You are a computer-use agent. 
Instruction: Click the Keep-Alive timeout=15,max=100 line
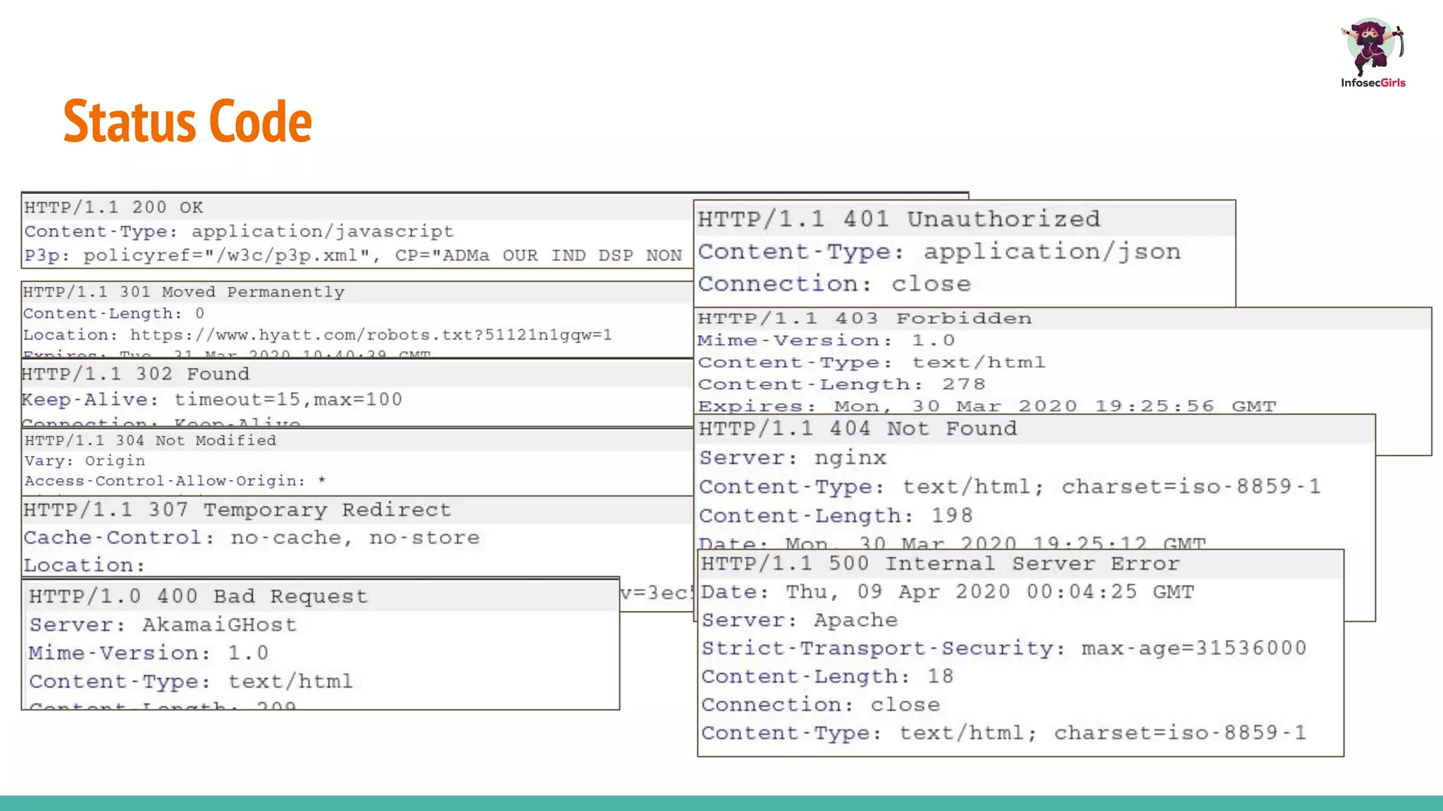point(212,400)
